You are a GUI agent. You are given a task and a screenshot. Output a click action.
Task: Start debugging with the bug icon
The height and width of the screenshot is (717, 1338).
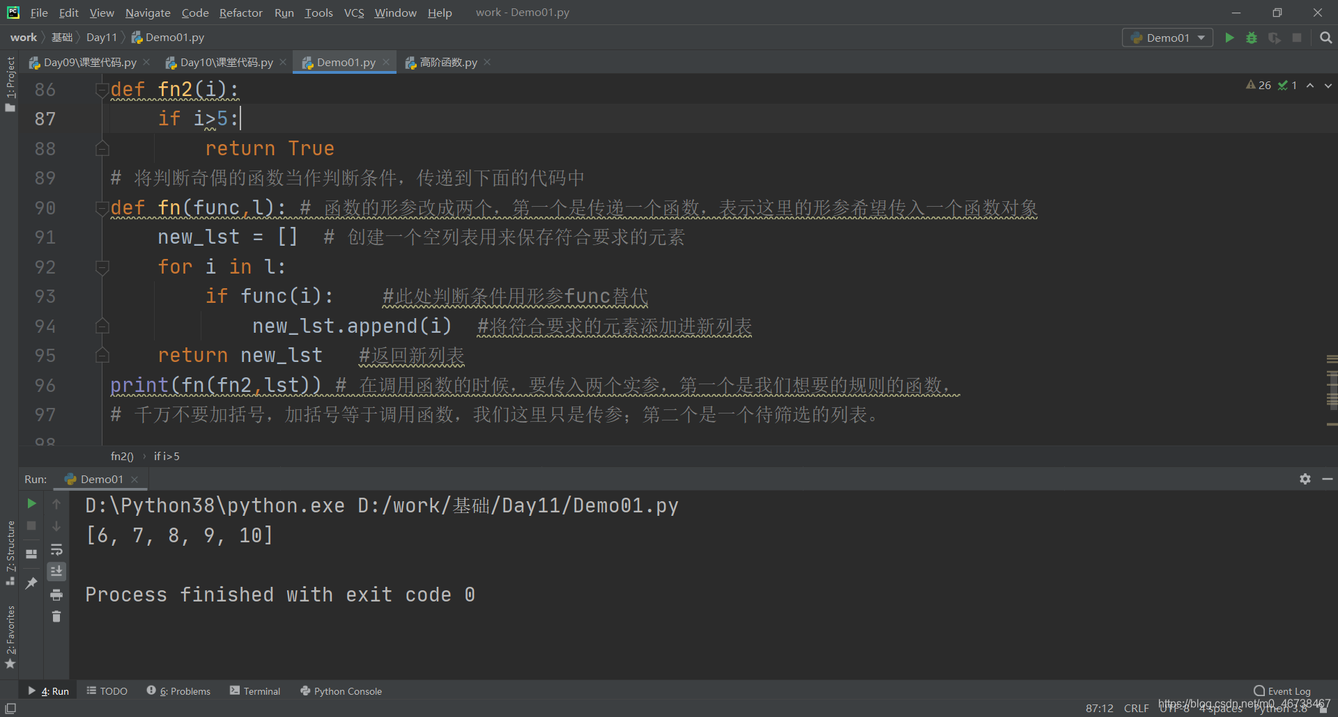click(x=1252, y=38)
